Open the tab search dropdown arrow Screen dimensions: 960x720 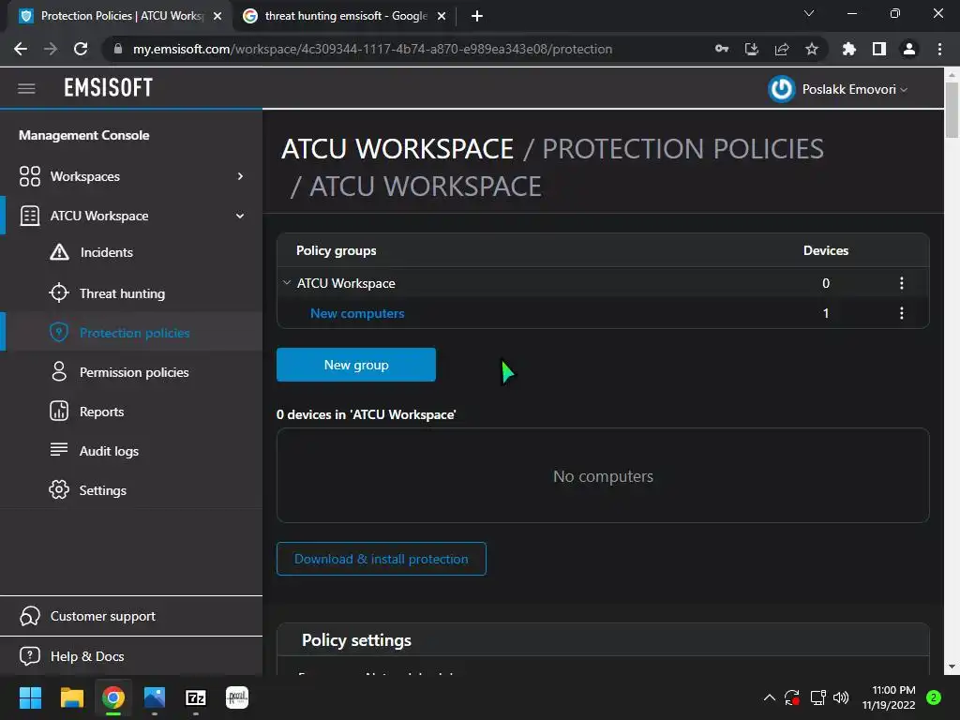pos(809,13)
